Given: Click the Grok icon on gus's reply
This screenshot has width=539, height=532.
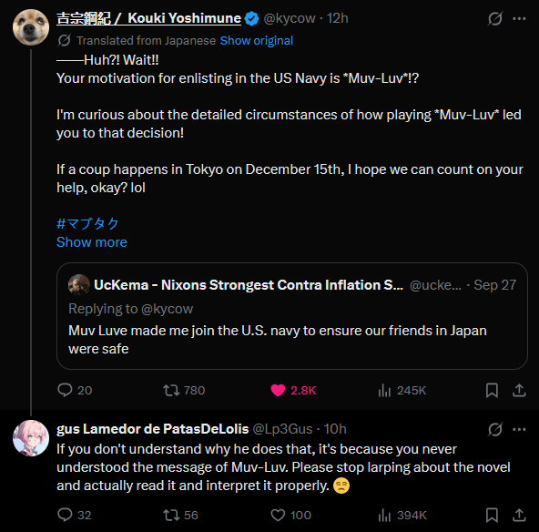Looking at the screenshot, I should point(495,429).
